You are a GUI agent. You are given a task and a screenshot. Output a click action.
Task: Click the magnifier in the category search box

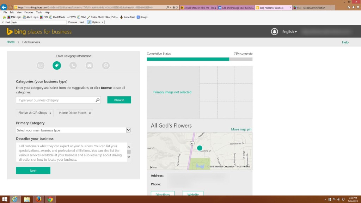[97, 100]
